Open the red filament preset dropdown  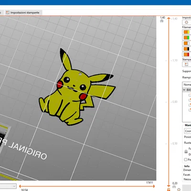click(x=187, y=54)
